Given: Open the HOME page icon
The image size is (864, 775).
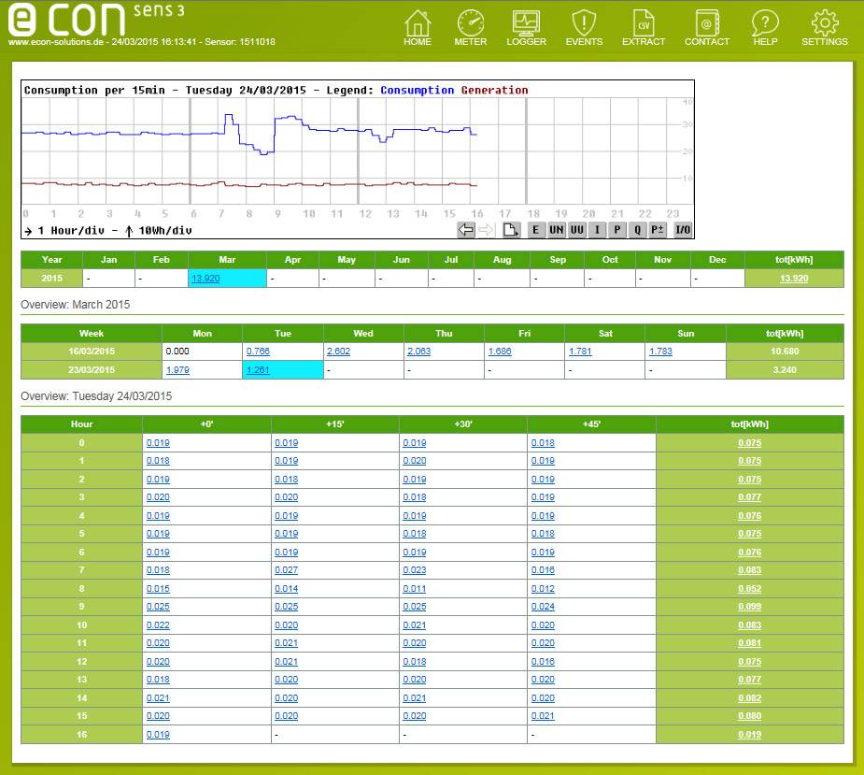Looking at the screenshot, I should tap(418, 27).
